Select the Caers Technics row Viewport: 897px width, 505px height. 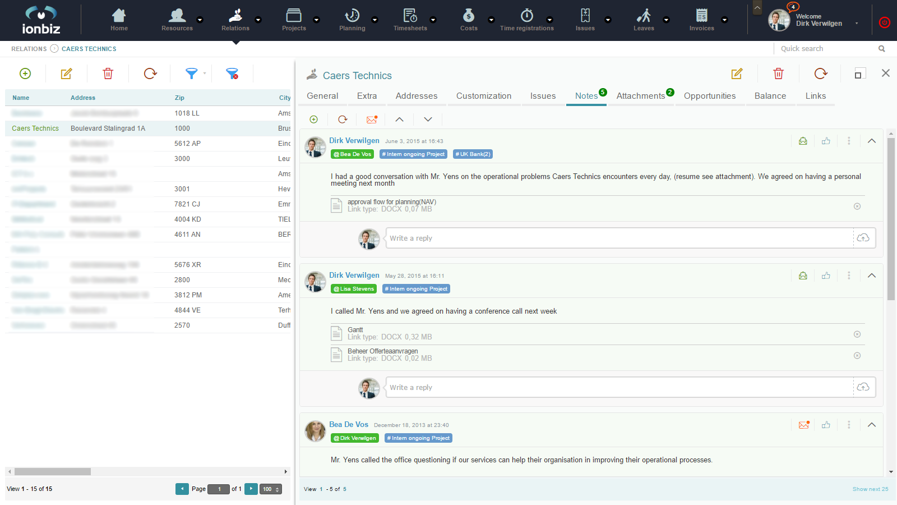click(x=148, y=128)
